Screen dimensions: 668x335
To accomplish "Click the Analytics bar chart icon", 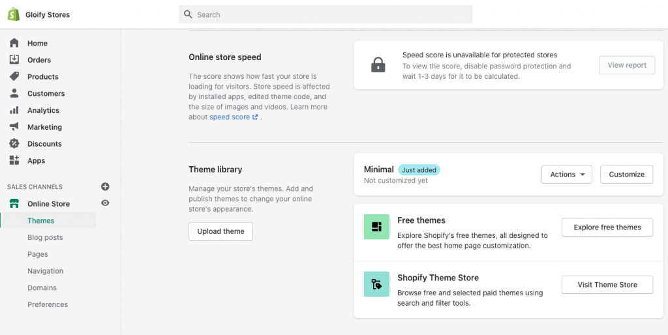I will tap(14, 110).
